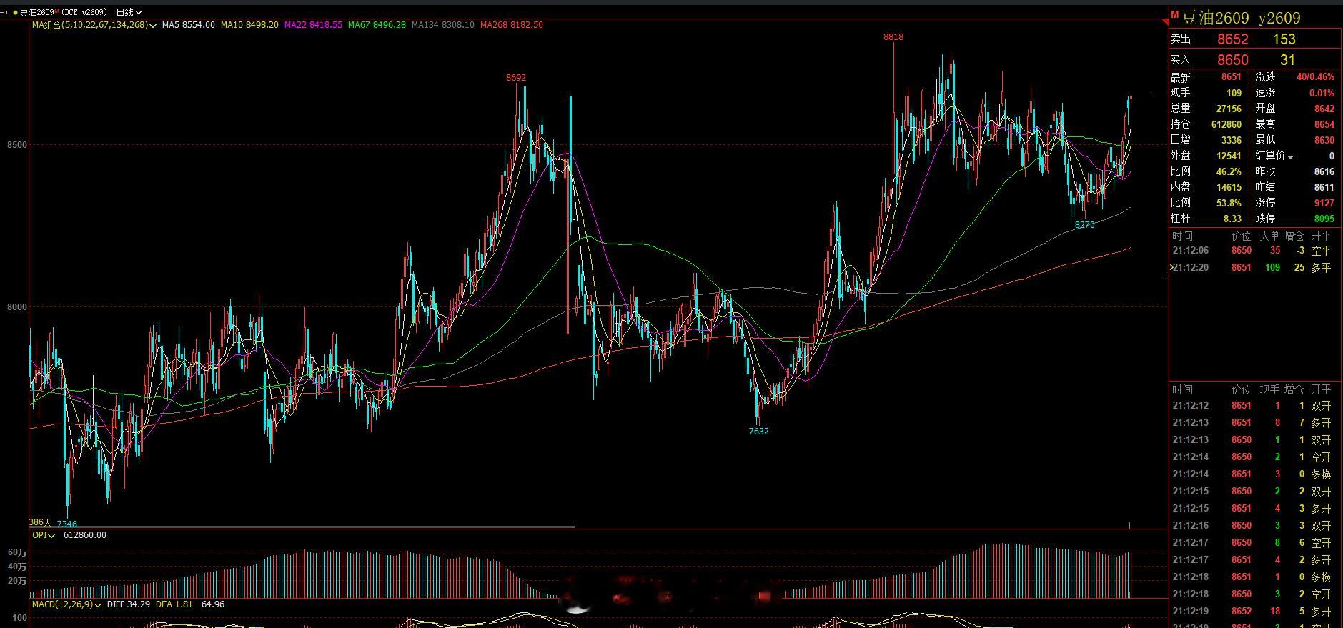Viewport: 1343px width, 628px height.
Task: Click the 大单 column header
Action: click(x=1269, y=236)
